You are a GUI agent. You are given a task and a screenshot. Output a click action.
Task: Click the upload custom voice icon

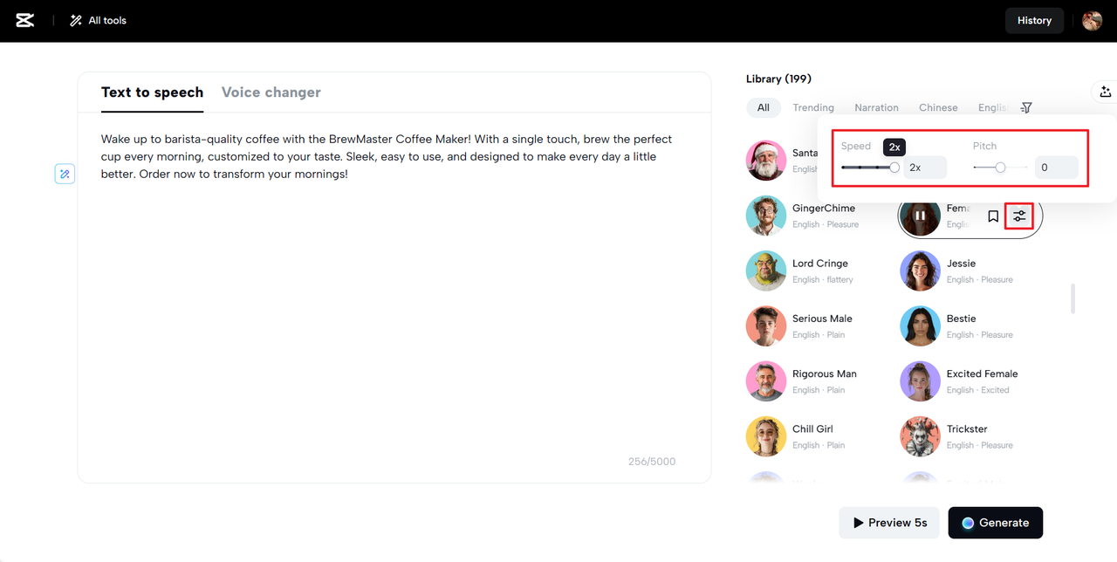click(x=1105, y=92)
